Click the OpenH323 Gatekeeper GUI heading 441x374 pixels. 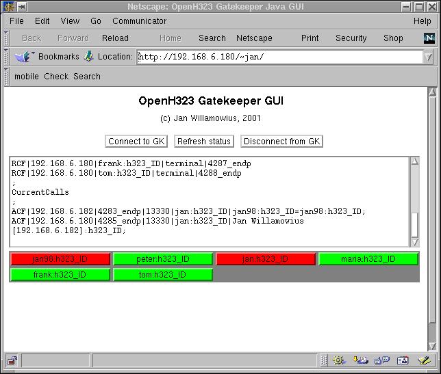(211, 101)
